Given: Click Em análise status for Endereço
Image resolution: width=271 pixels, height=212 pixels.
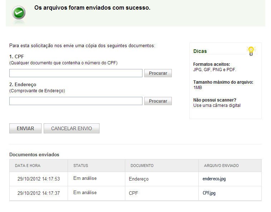Looking at the screenshot, I should point(85,178).
